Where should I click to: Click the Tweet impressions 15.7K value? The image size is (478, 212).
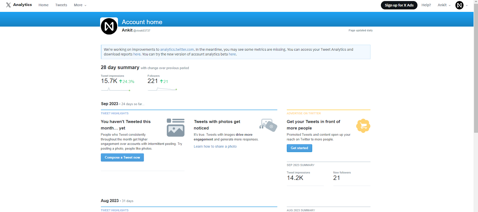[109, 81]
